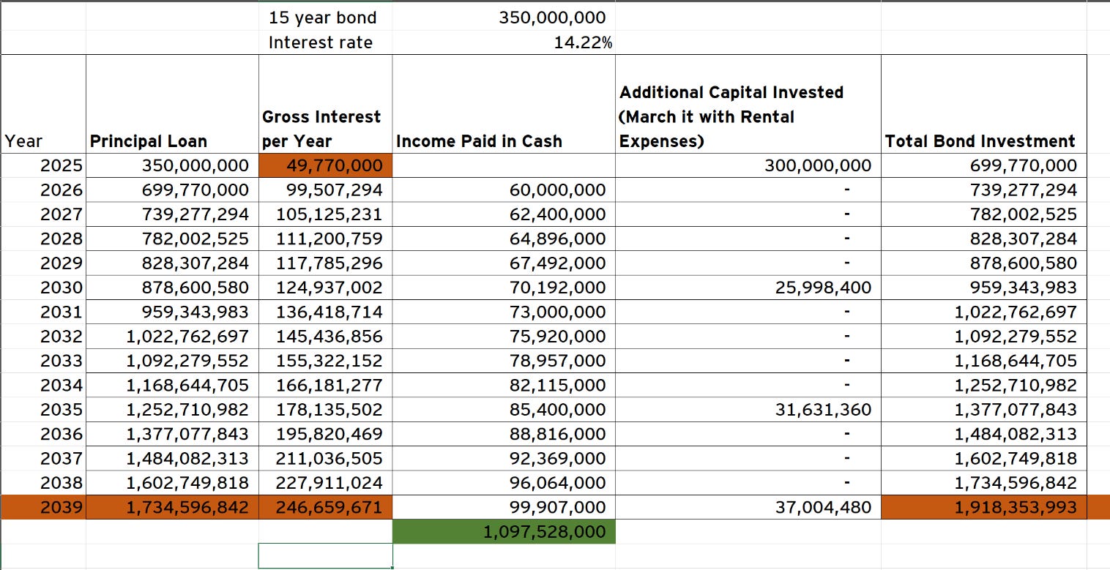Select income paid 67,492,000
This screenshot has width=1110, height=570.
504,263
